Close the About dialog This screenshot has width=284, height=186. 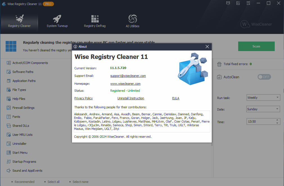[207, 47]
